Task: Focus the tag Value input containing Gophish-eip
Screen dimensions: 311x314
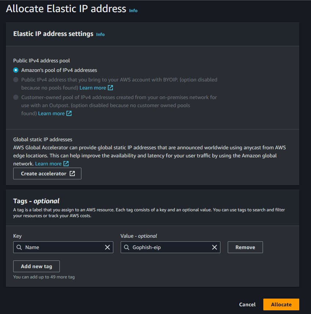Action: point(171,247)
